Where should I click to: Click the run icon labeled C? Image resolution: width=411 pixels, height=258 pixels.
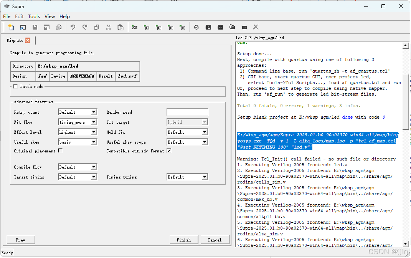(x=182, y=27)
